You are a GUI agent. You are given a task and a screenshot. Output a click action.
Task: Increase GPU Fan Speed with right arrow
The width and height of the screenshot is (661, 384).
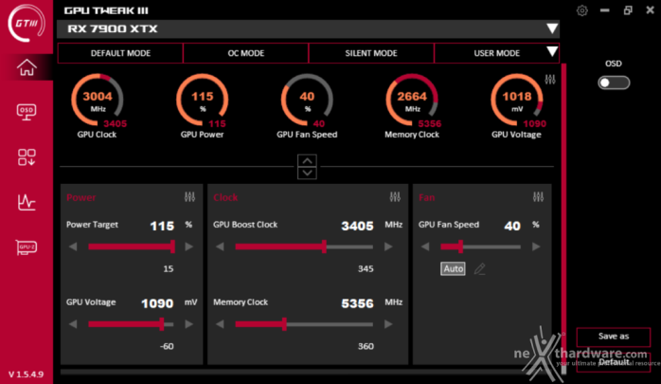[x=536, y=247]
